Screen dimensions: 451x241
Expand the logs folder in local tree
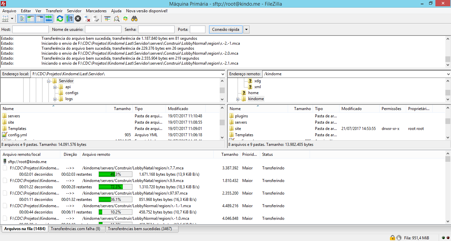[55, 99]
